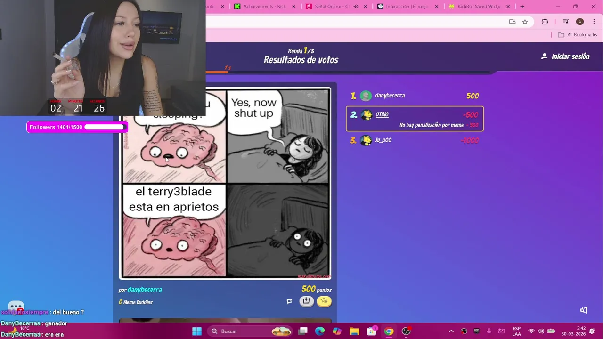
Task: Click the round timer progress bar
Action: pyautogui.click(x=349, y=72)
